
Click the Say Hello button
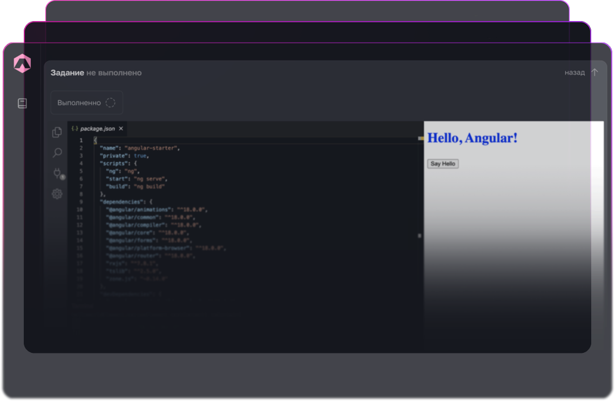coord(443,164)
